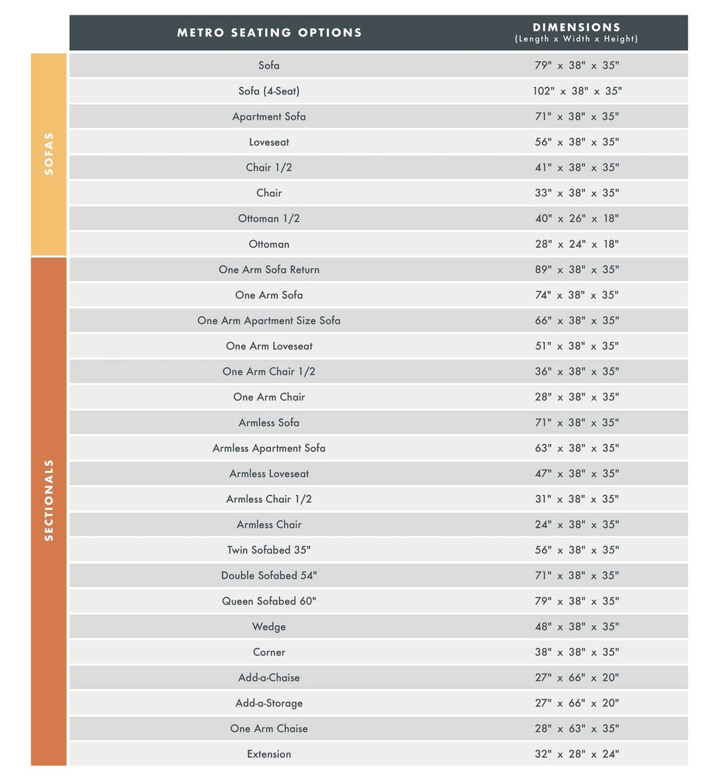Click the Metro Seating Options header
Screen dimensions: 719x781
pos(269,33)
